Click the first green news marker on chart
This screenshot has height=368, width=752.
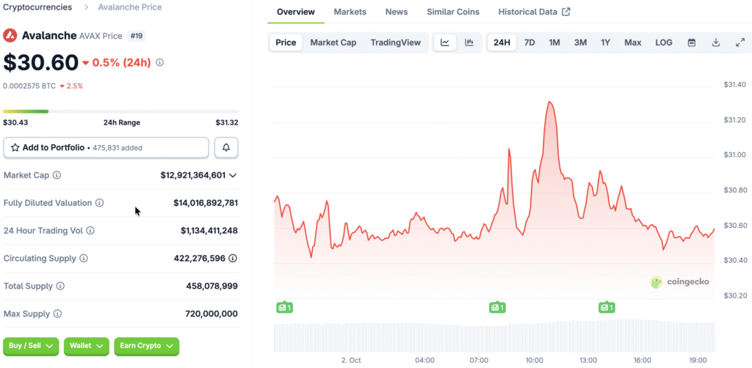point(284,307)
